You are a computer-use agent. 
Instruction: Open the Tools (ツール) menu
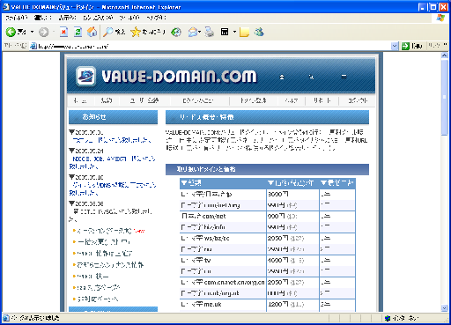click(x=129, y=18)
